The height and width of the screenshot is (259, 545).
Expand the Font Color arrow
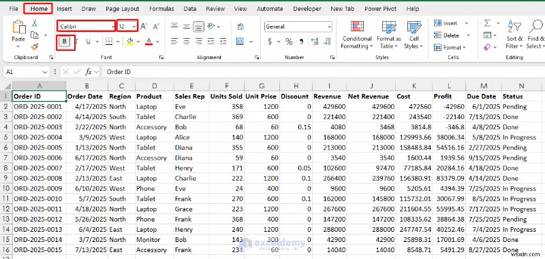157,41
